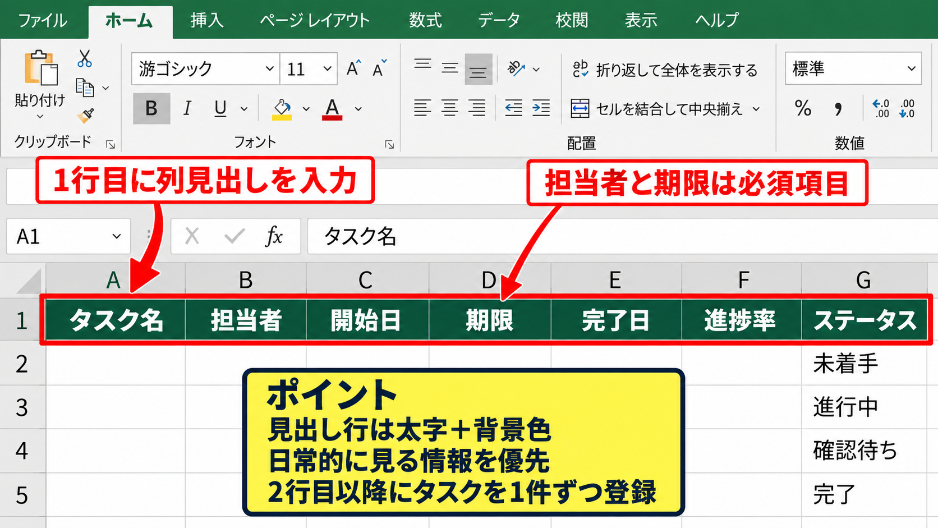The image size is (938, 528).
Task: Click the red font color A icon
Action: click(x=332, y=109)
